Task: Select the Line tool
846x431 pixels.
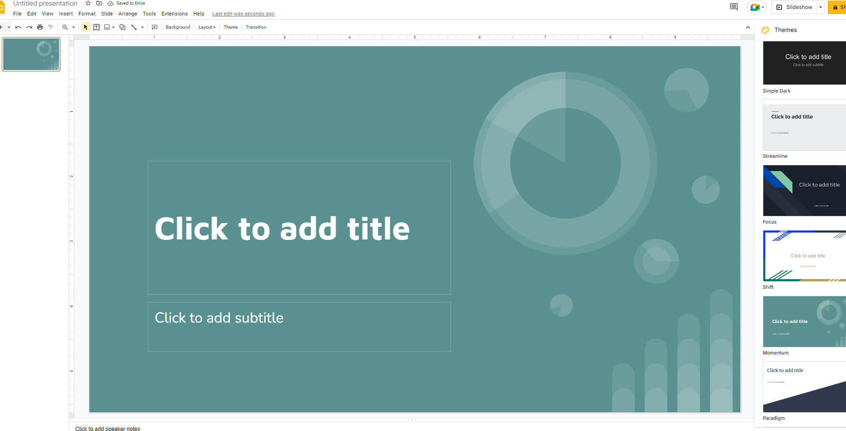Action: point(134,27)
